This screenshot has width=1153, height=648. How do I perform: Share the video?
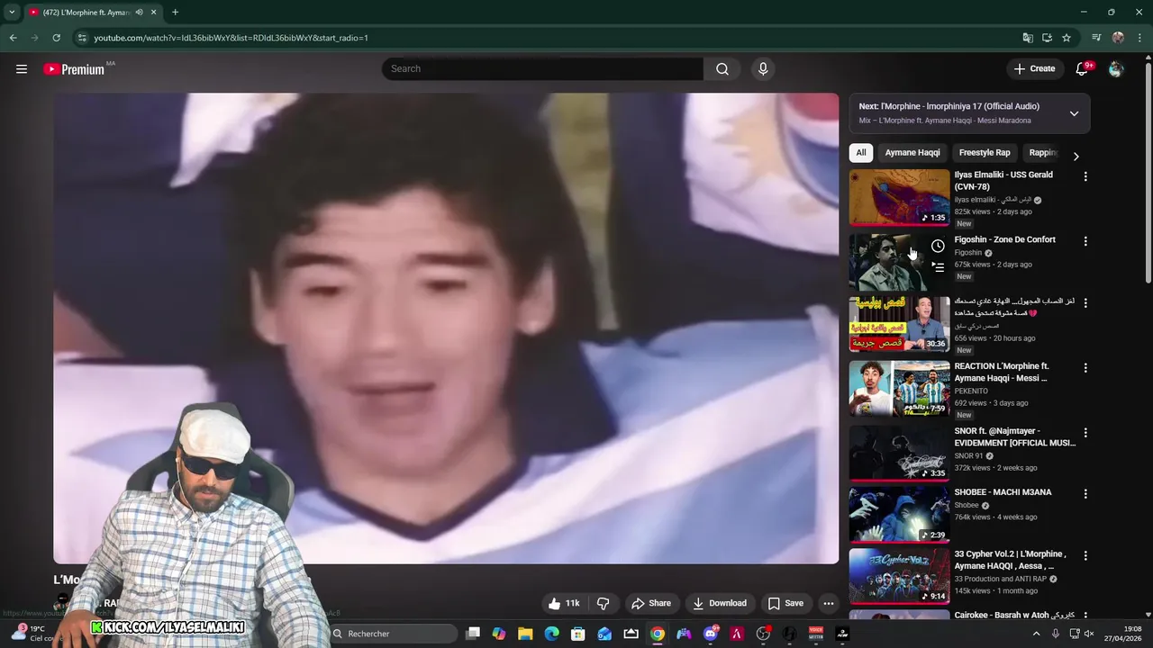point(651,603)
